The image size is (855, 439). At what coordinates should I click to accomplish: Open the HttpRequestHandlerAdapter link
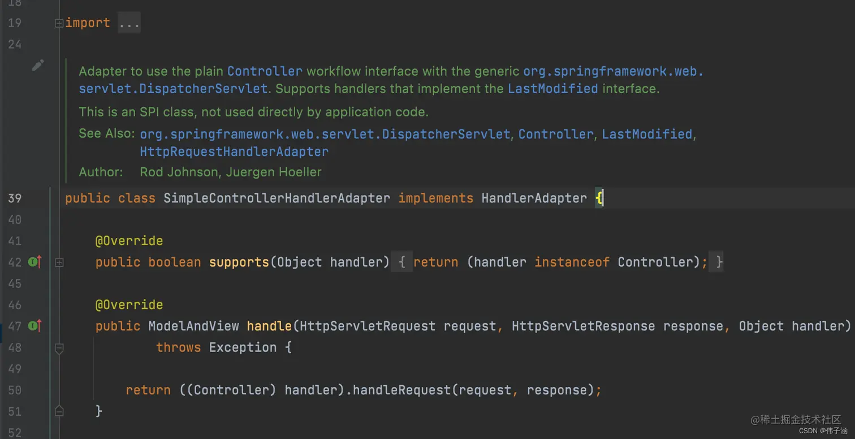(234, 151)
